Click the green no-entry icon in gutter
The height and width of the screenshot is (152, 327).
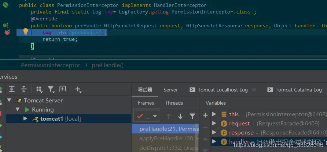point(5,5)
